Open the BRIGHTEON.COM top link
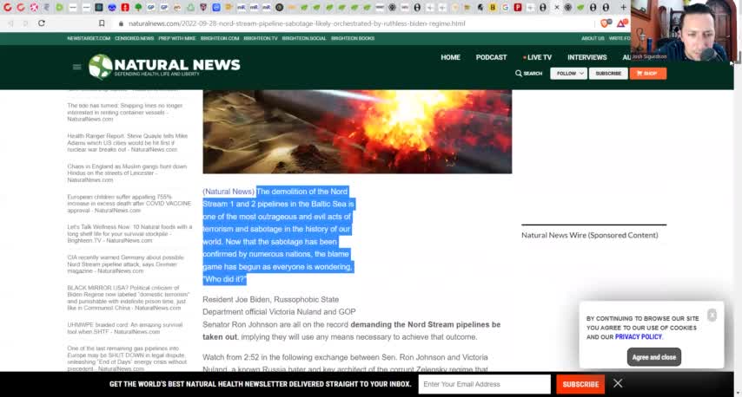The width and height of the screenshot is (742, 397). [220, 38]
